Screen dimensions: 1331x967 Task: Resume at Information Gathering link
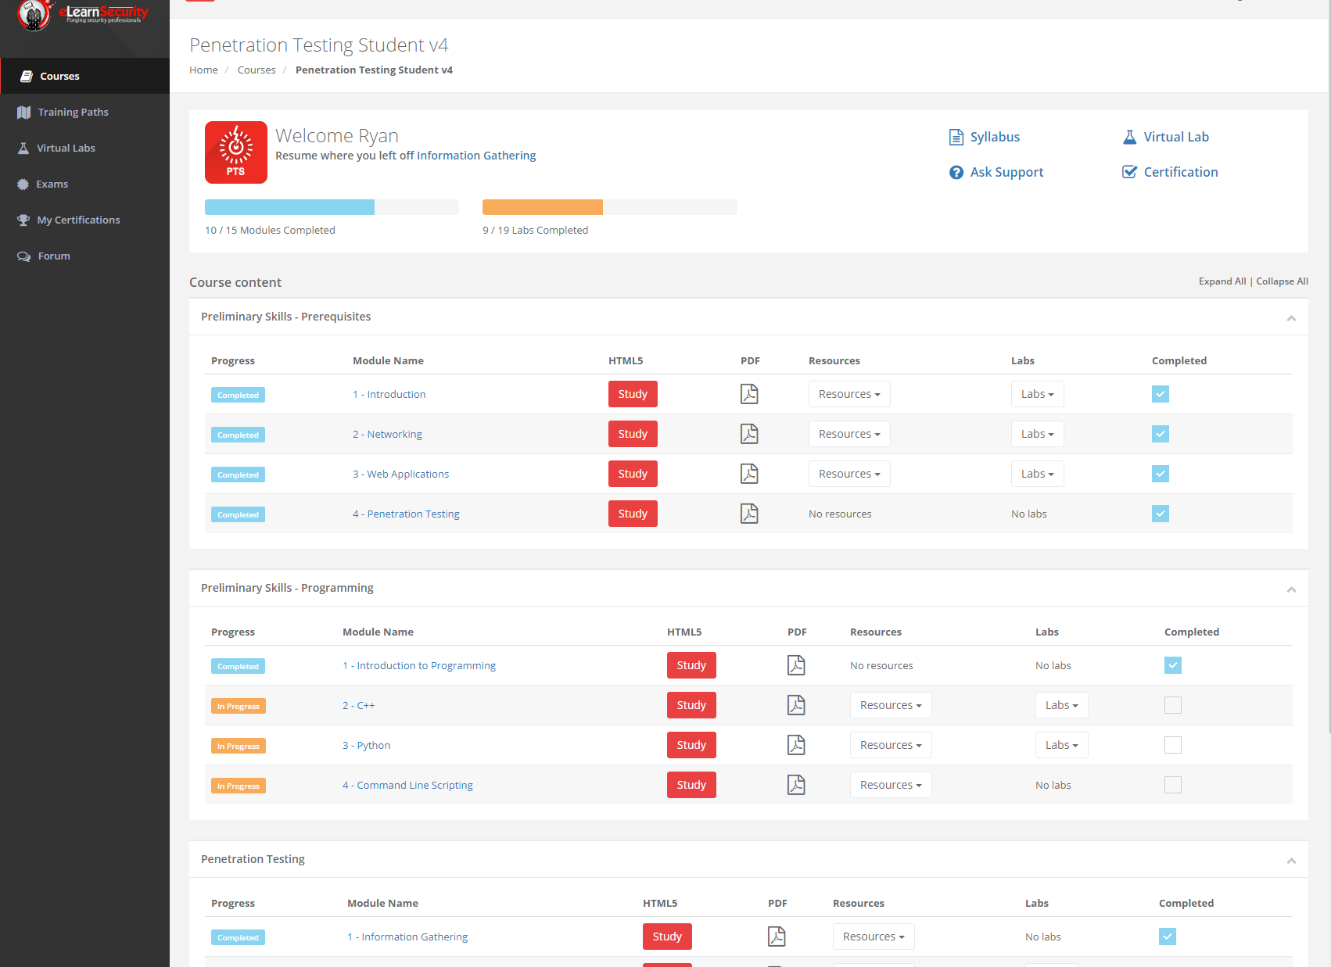(476, 156)
